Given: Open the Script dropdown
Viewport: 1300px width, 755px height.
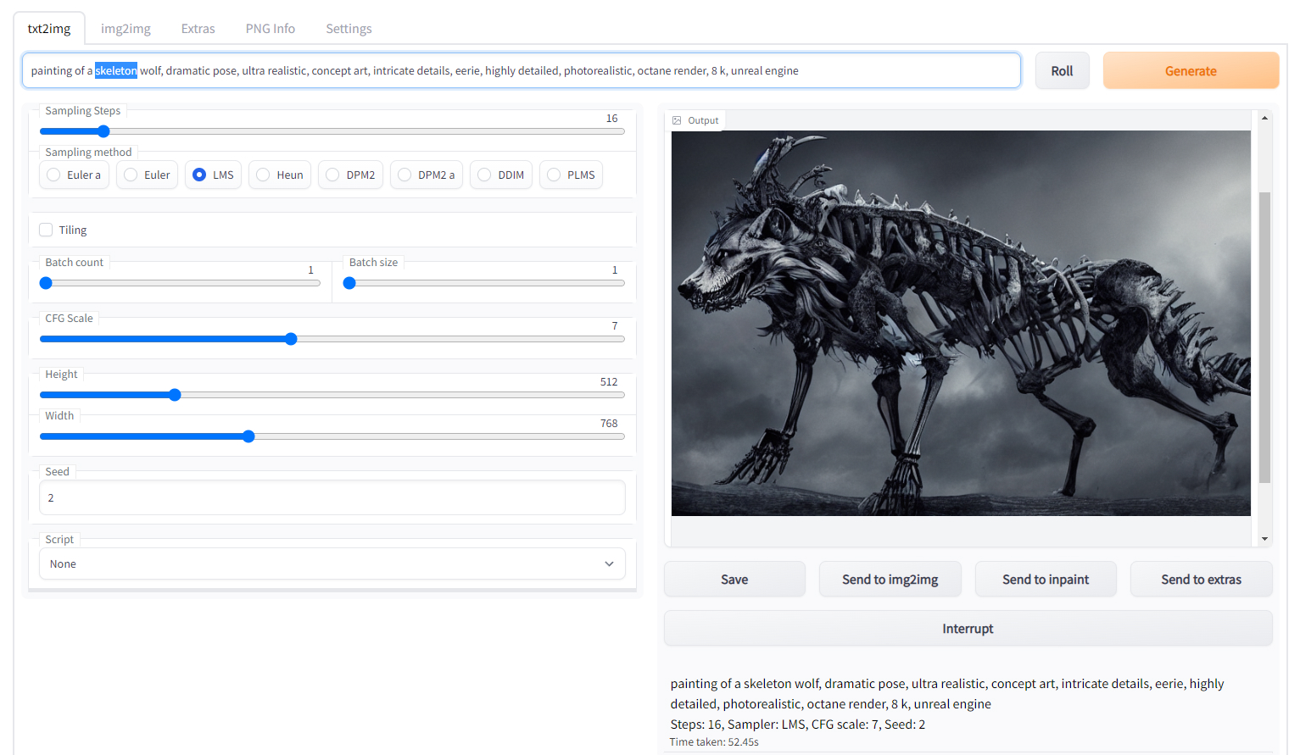Looking at the screenshot, I should point(332,563).
